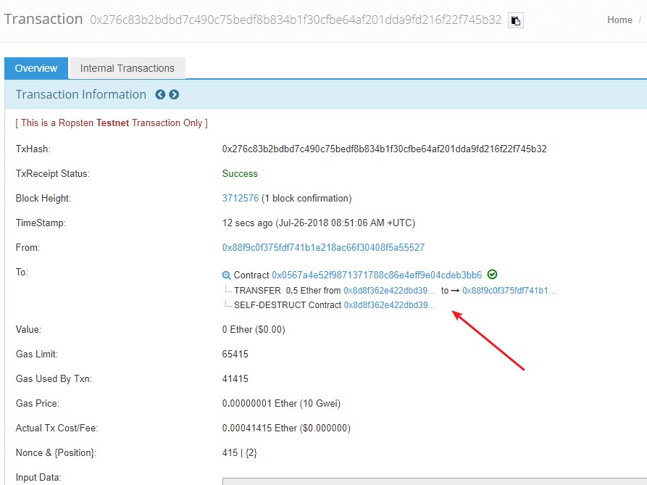The image size is (647, 485).
Task: Click the transaction hash in page title
Action: click(296, 20)
